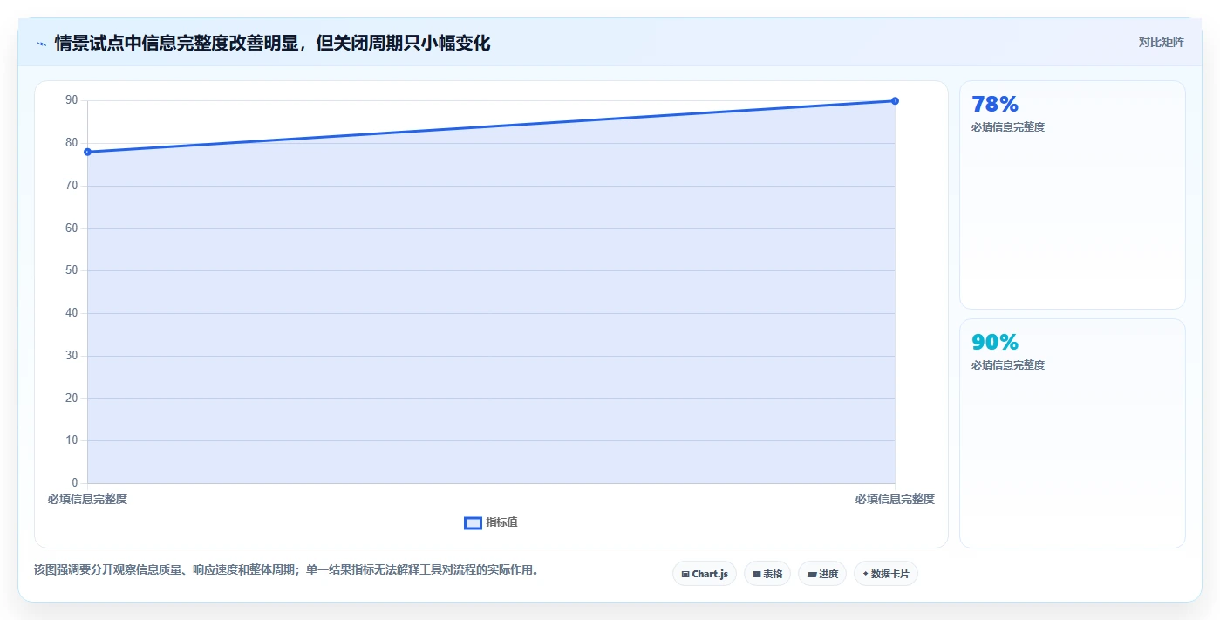Choose the 进度 tag pill

(x=822, y=574)
